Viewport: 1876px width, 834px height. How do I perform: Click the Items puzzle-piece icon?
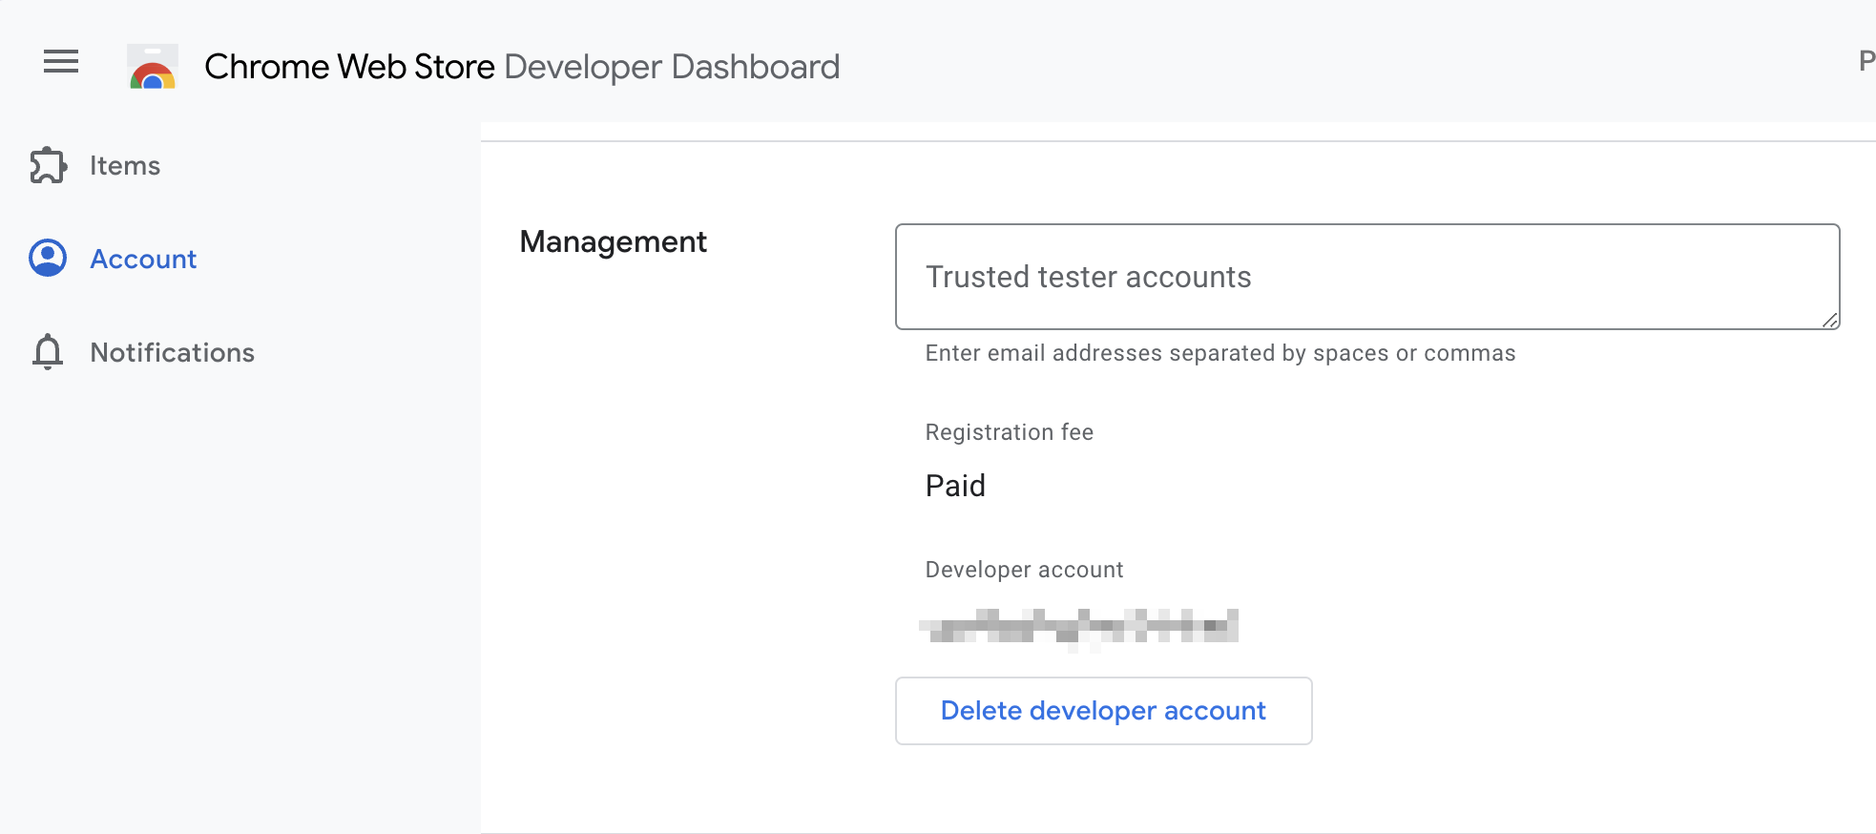(48, 165)
